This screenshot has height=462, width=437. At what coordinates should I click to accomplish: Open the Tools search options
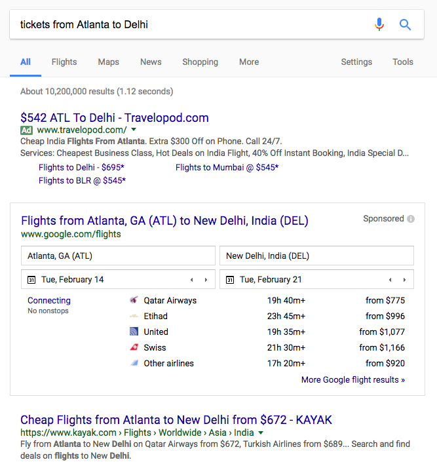402,62
